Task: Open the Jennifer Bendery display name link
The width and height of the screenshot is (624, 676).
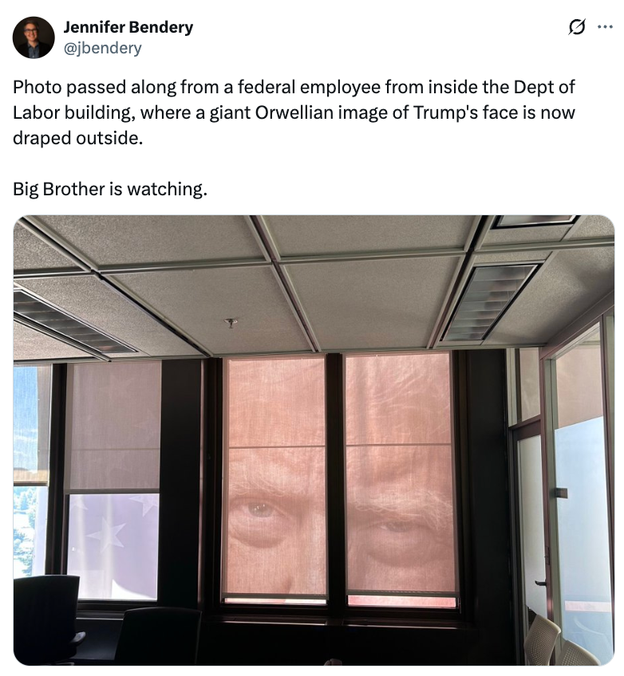Action: [128, 27]
